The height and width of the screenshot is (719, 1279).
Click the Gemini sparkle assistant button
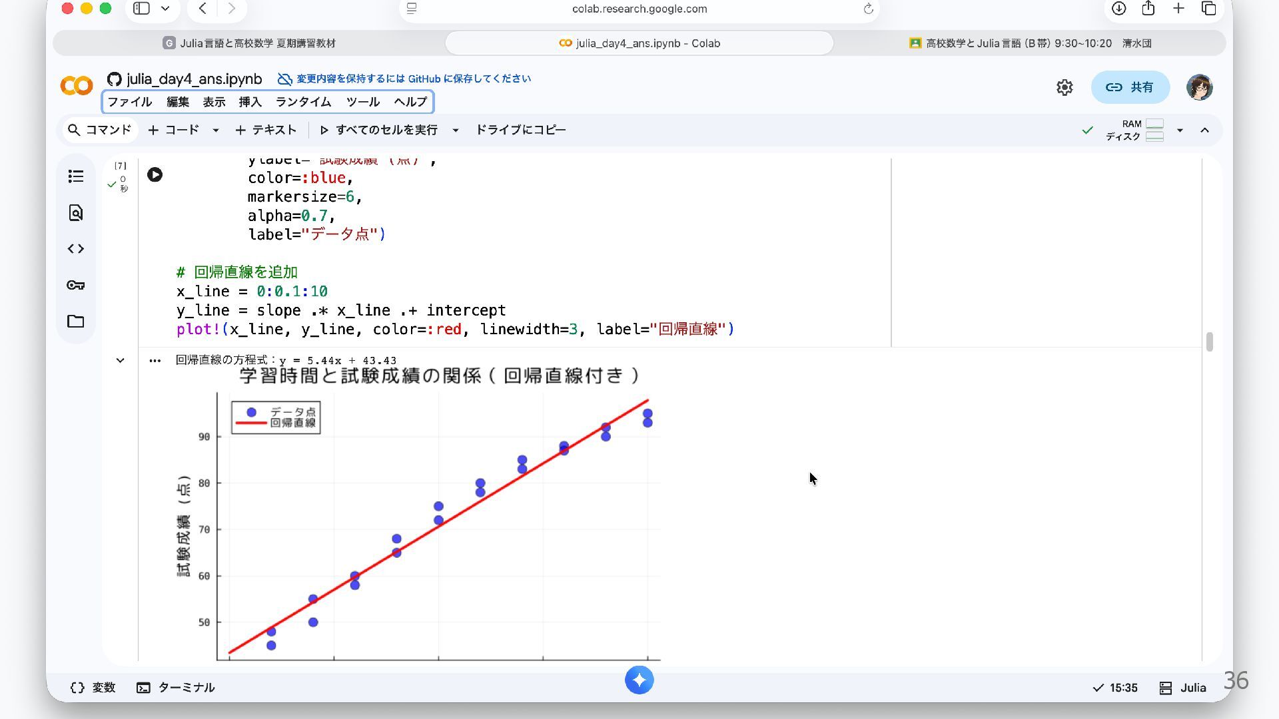pyautogui.click(x=639, y=680)
